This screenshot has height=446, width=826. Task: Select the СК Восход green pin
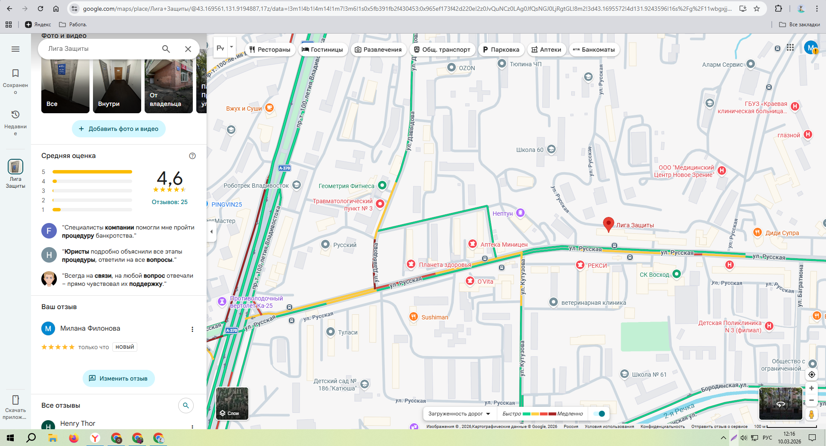coord(676,274)
